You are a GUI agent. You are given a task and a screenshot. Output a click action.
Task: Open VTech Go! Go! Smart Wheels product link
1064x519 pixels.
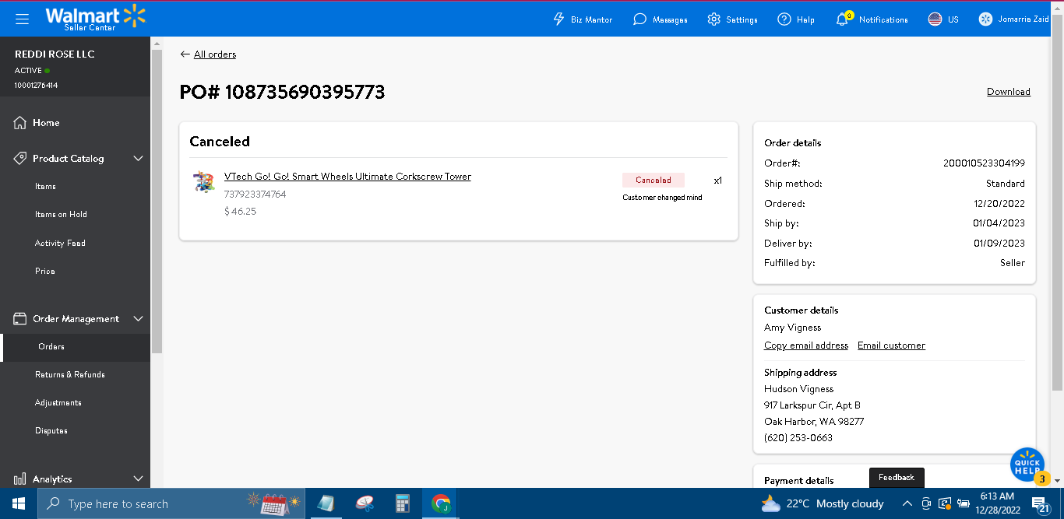pyautogui.click(x=347, y=177)
